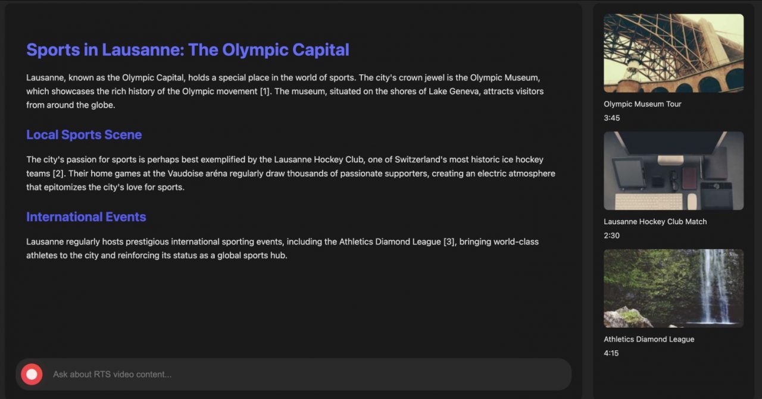Click the Sports in Lausanne main heading
This screenshot has width=762, height=399.
point(188,50)
